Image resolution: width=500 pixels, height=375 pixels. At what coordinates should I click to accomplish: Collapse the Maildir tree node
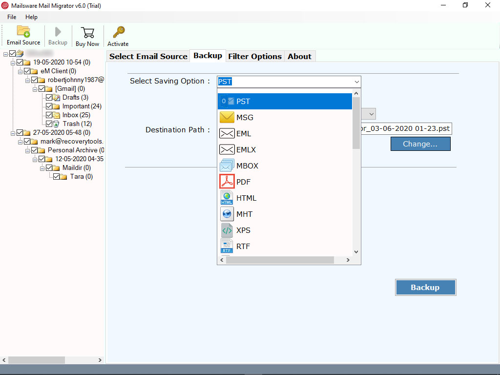coord(42,168)
